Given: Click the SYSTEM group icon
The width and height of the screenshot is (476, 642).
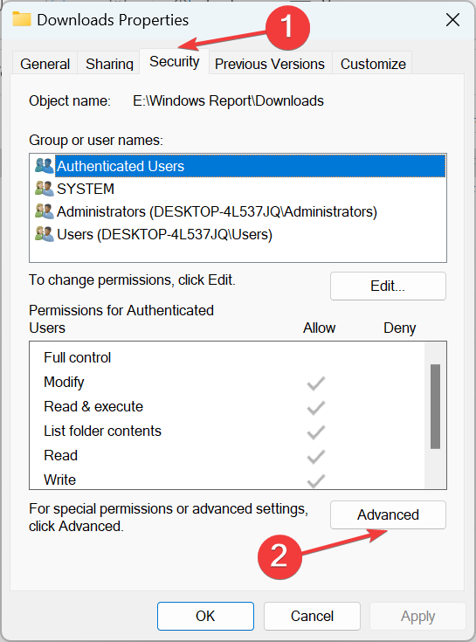Looking at the screenshot, I should point(45,189).
